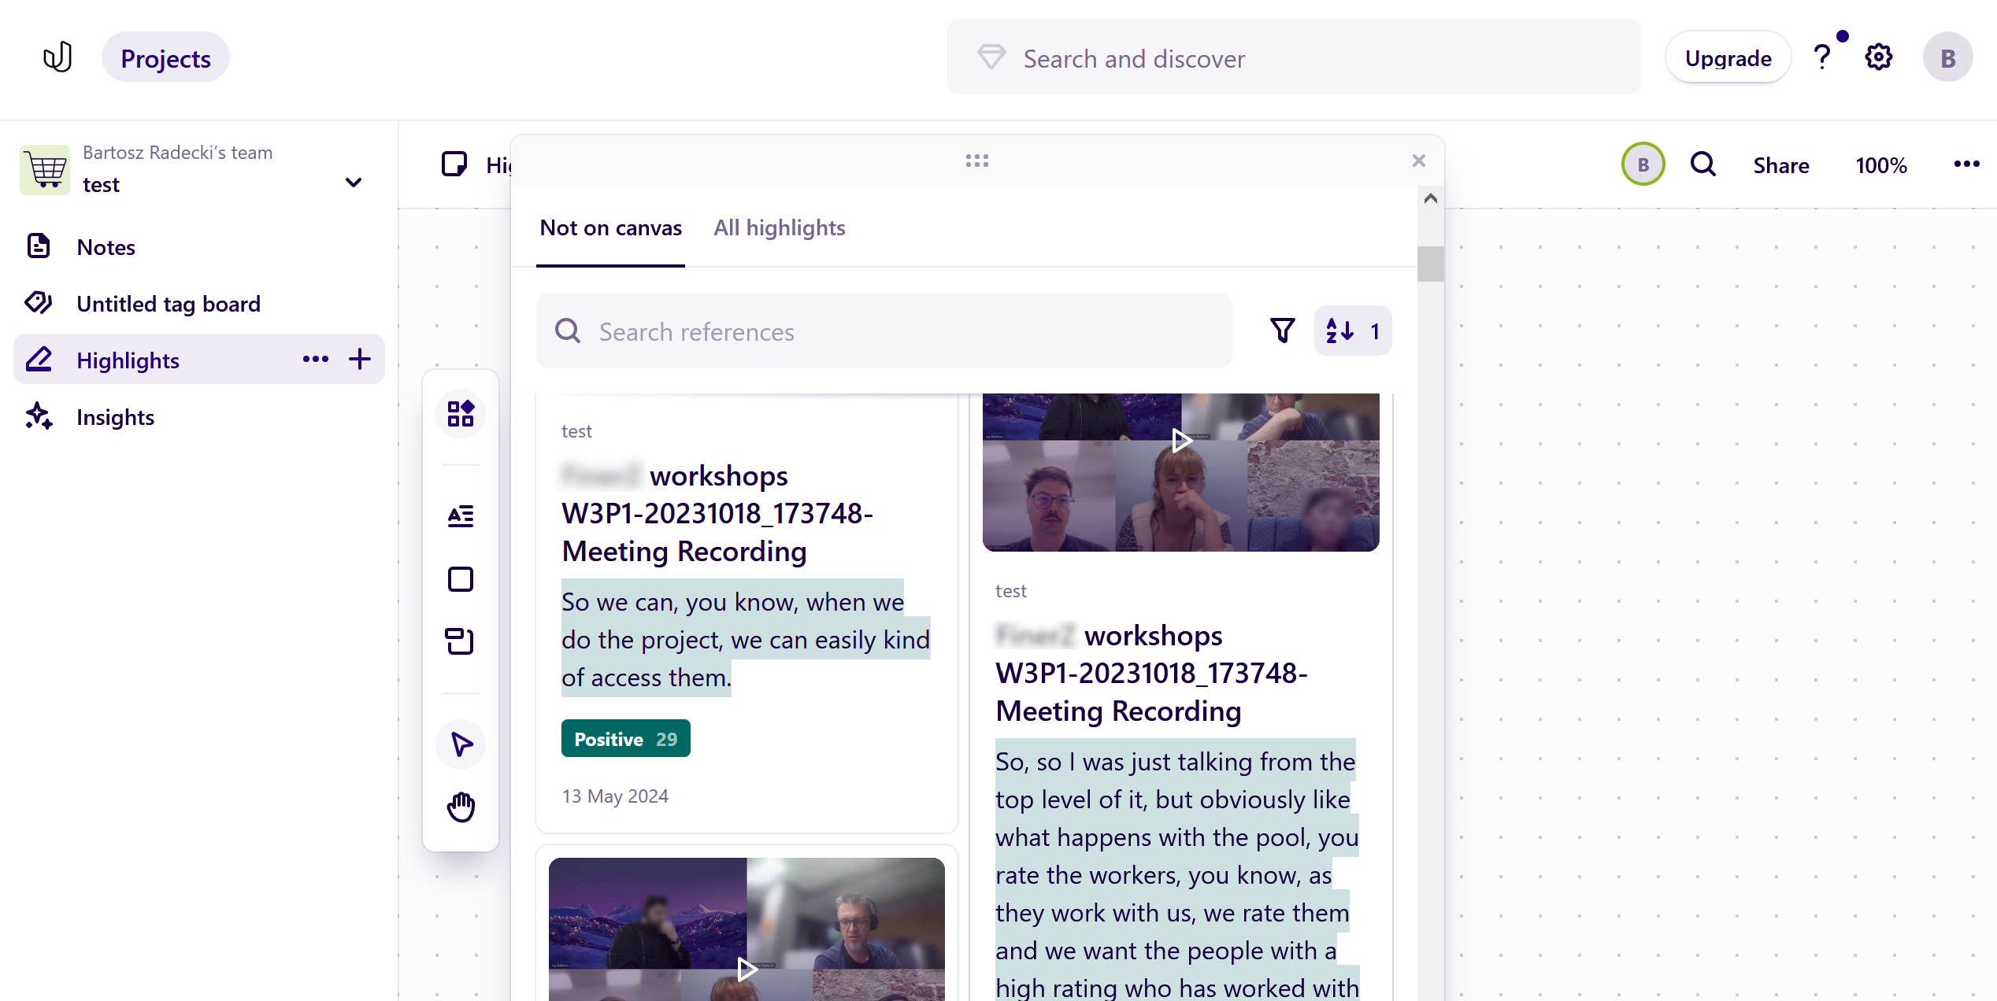The height and width of the screenshot is (1001, 1997).
Task: Open the Projects section
Action: (165, 58)
